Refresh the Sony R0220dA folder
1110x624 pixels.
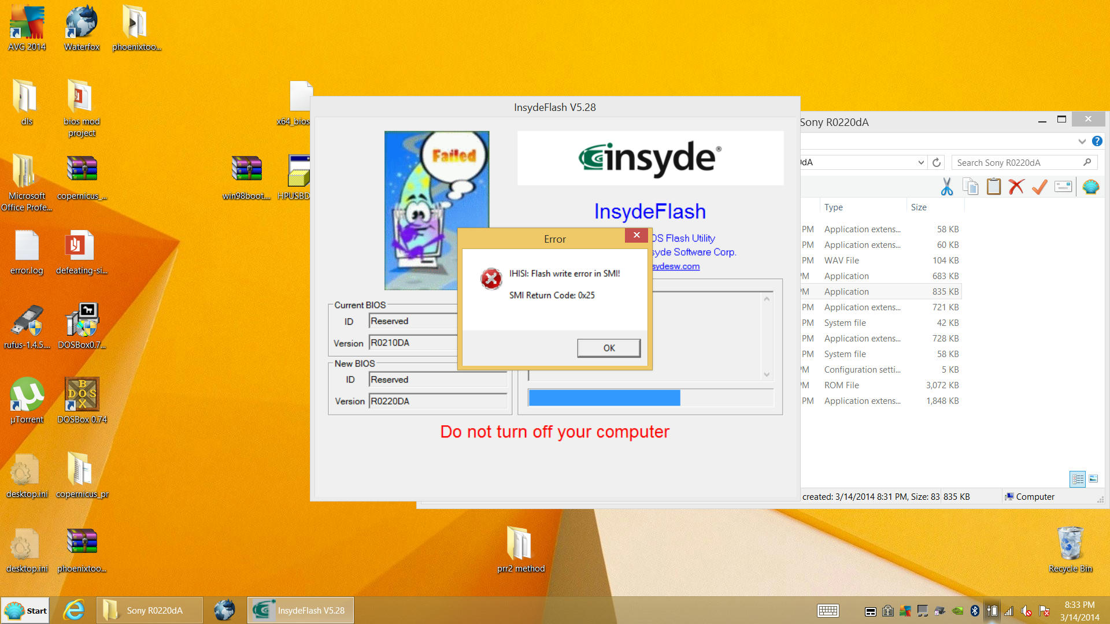(937, 162)
